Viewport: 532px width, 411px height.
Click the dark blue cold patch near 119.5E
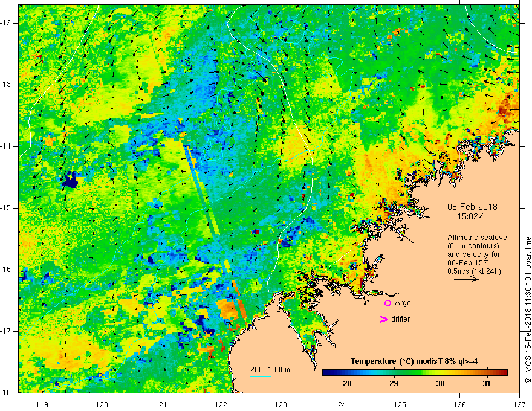[x=71, y=180]
